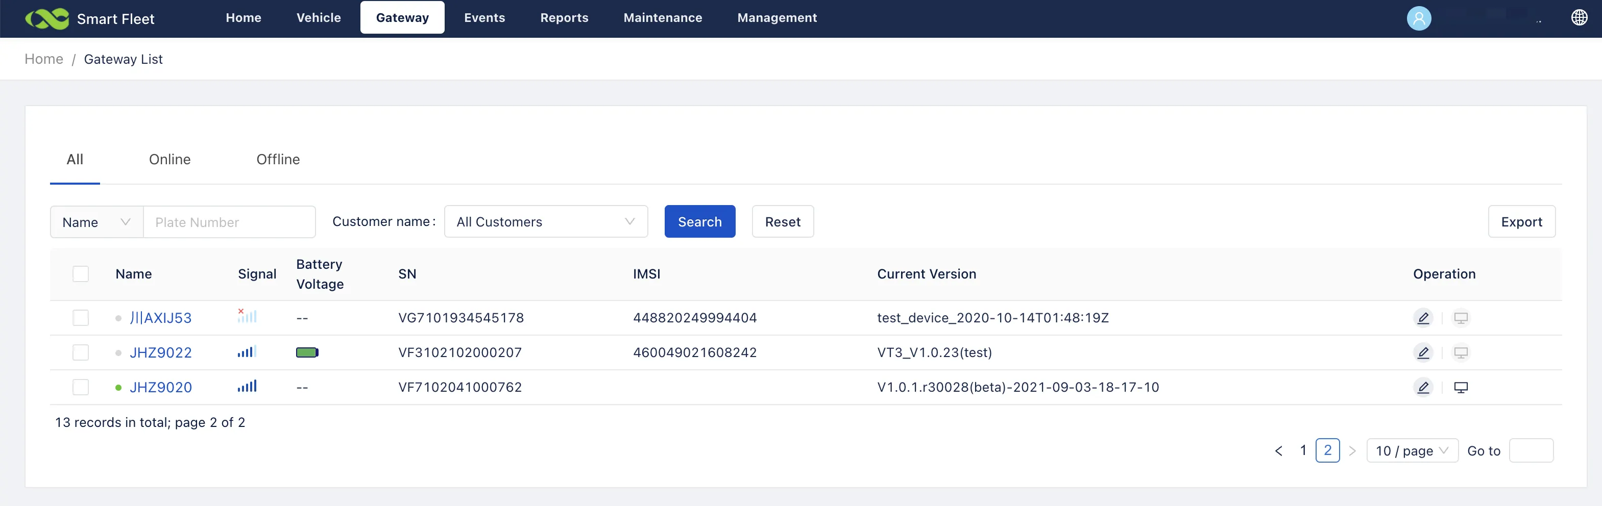Click the next page arrow
This screenshot has width=1602, height=506.
click(1352, 451)
